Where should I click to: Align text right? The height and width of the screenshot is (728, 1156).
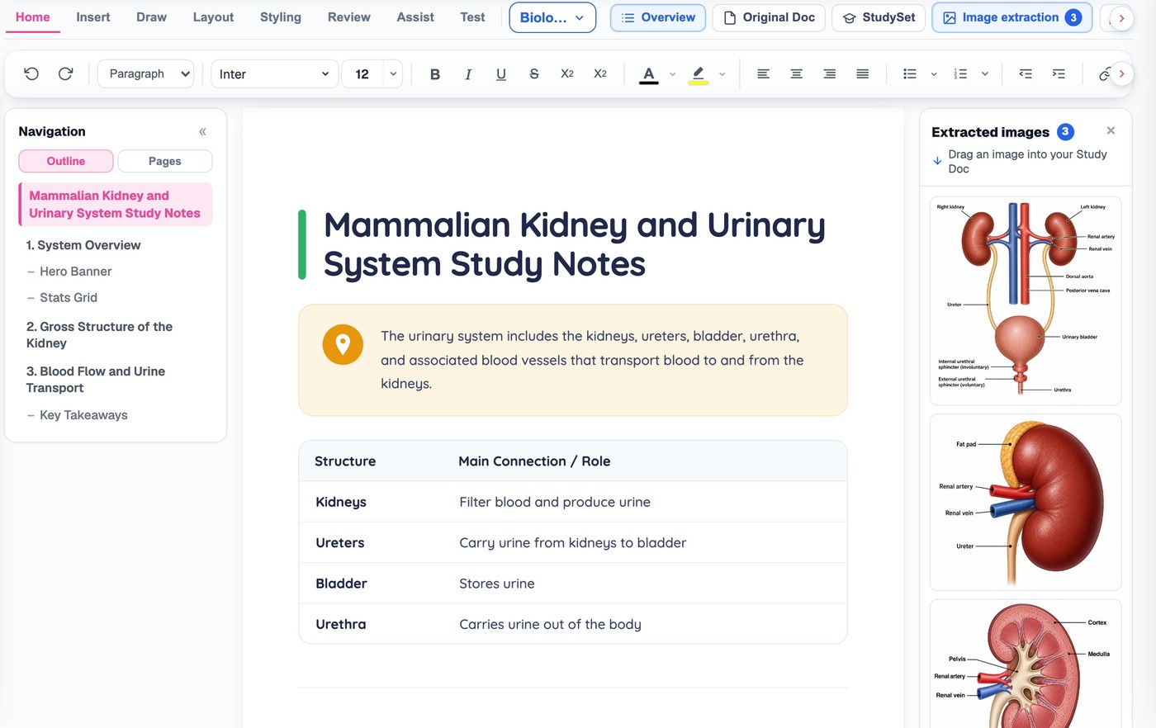click(830, 74)
